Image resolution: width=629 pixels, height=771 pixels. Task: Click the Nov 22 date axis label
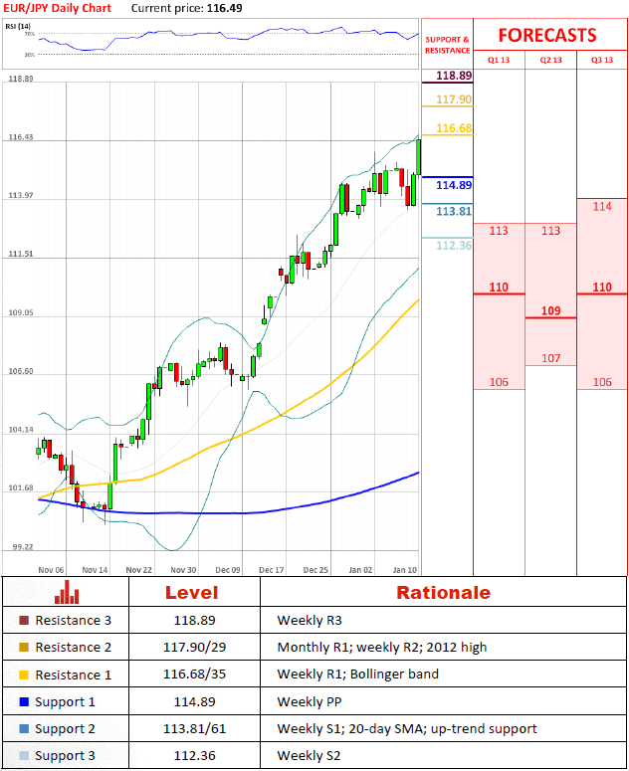tap(139, 570)
